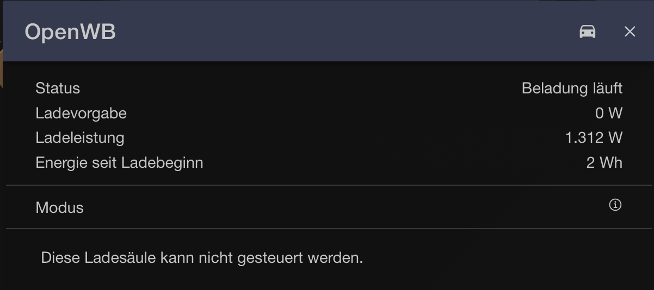The height and width of the screenshot is (290, 654).
Task: Select the '2 Wh' energy value
Action: point(604,162)
